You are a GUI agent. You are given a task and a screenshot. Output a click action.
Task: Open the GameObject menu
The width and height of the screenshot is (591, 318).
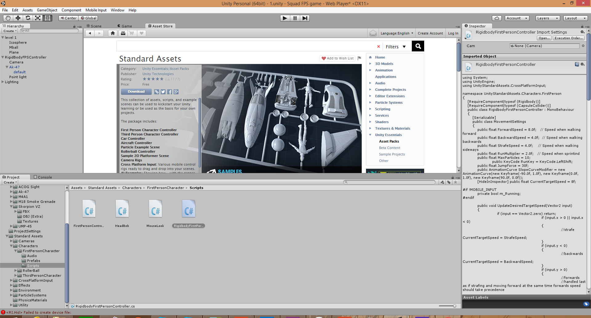[x=47, y=10]
